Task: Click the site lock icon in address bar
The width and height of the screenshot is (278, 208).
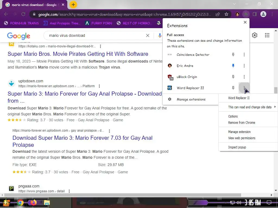Action: pos(34,14)
